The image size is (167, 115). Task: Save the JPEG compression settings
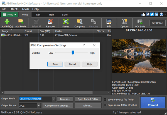tap(55, 64)
